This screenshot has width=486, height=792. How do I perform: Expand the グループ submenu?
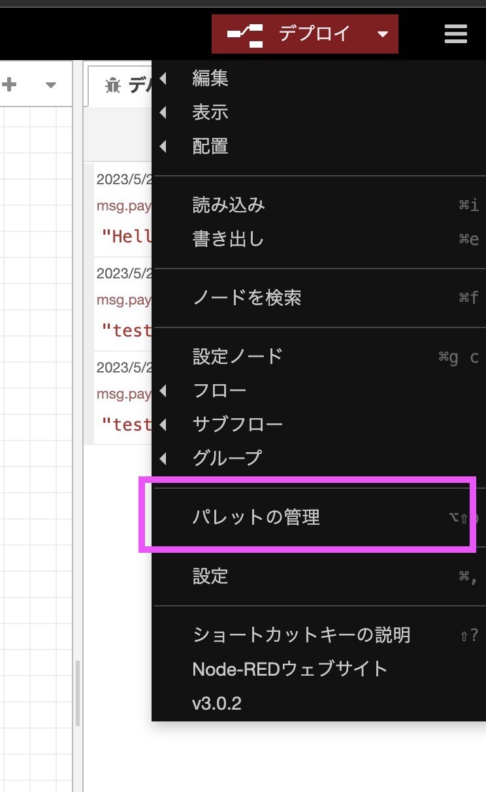coord(319,457)
